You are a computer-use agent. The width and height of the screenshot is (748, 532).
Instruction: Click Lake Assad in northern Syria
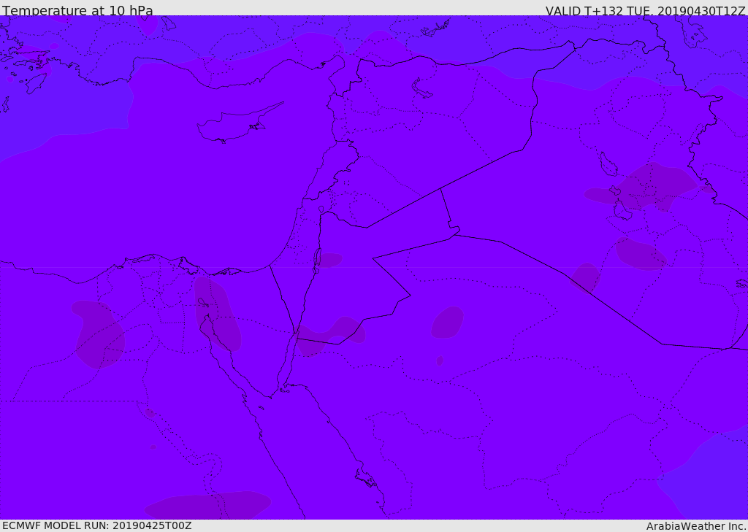(422, 88)
